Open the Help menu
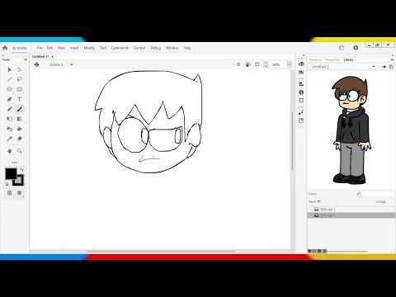This screenshot has width=396, height=297. point(187,48)
